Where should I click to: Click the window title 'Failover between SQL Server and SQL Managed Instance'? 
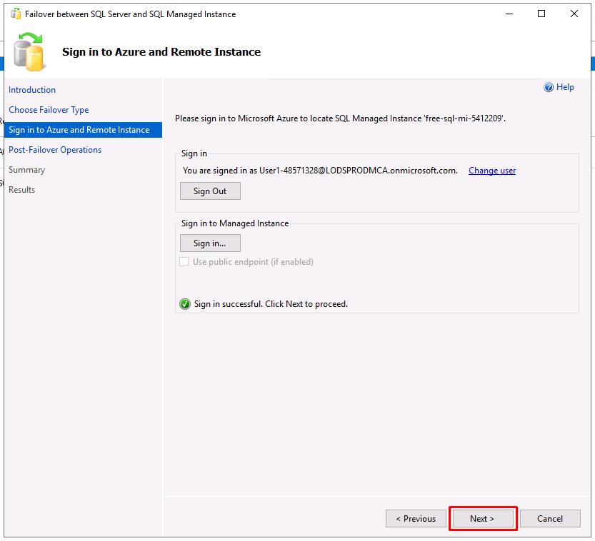tap(130, 14)
